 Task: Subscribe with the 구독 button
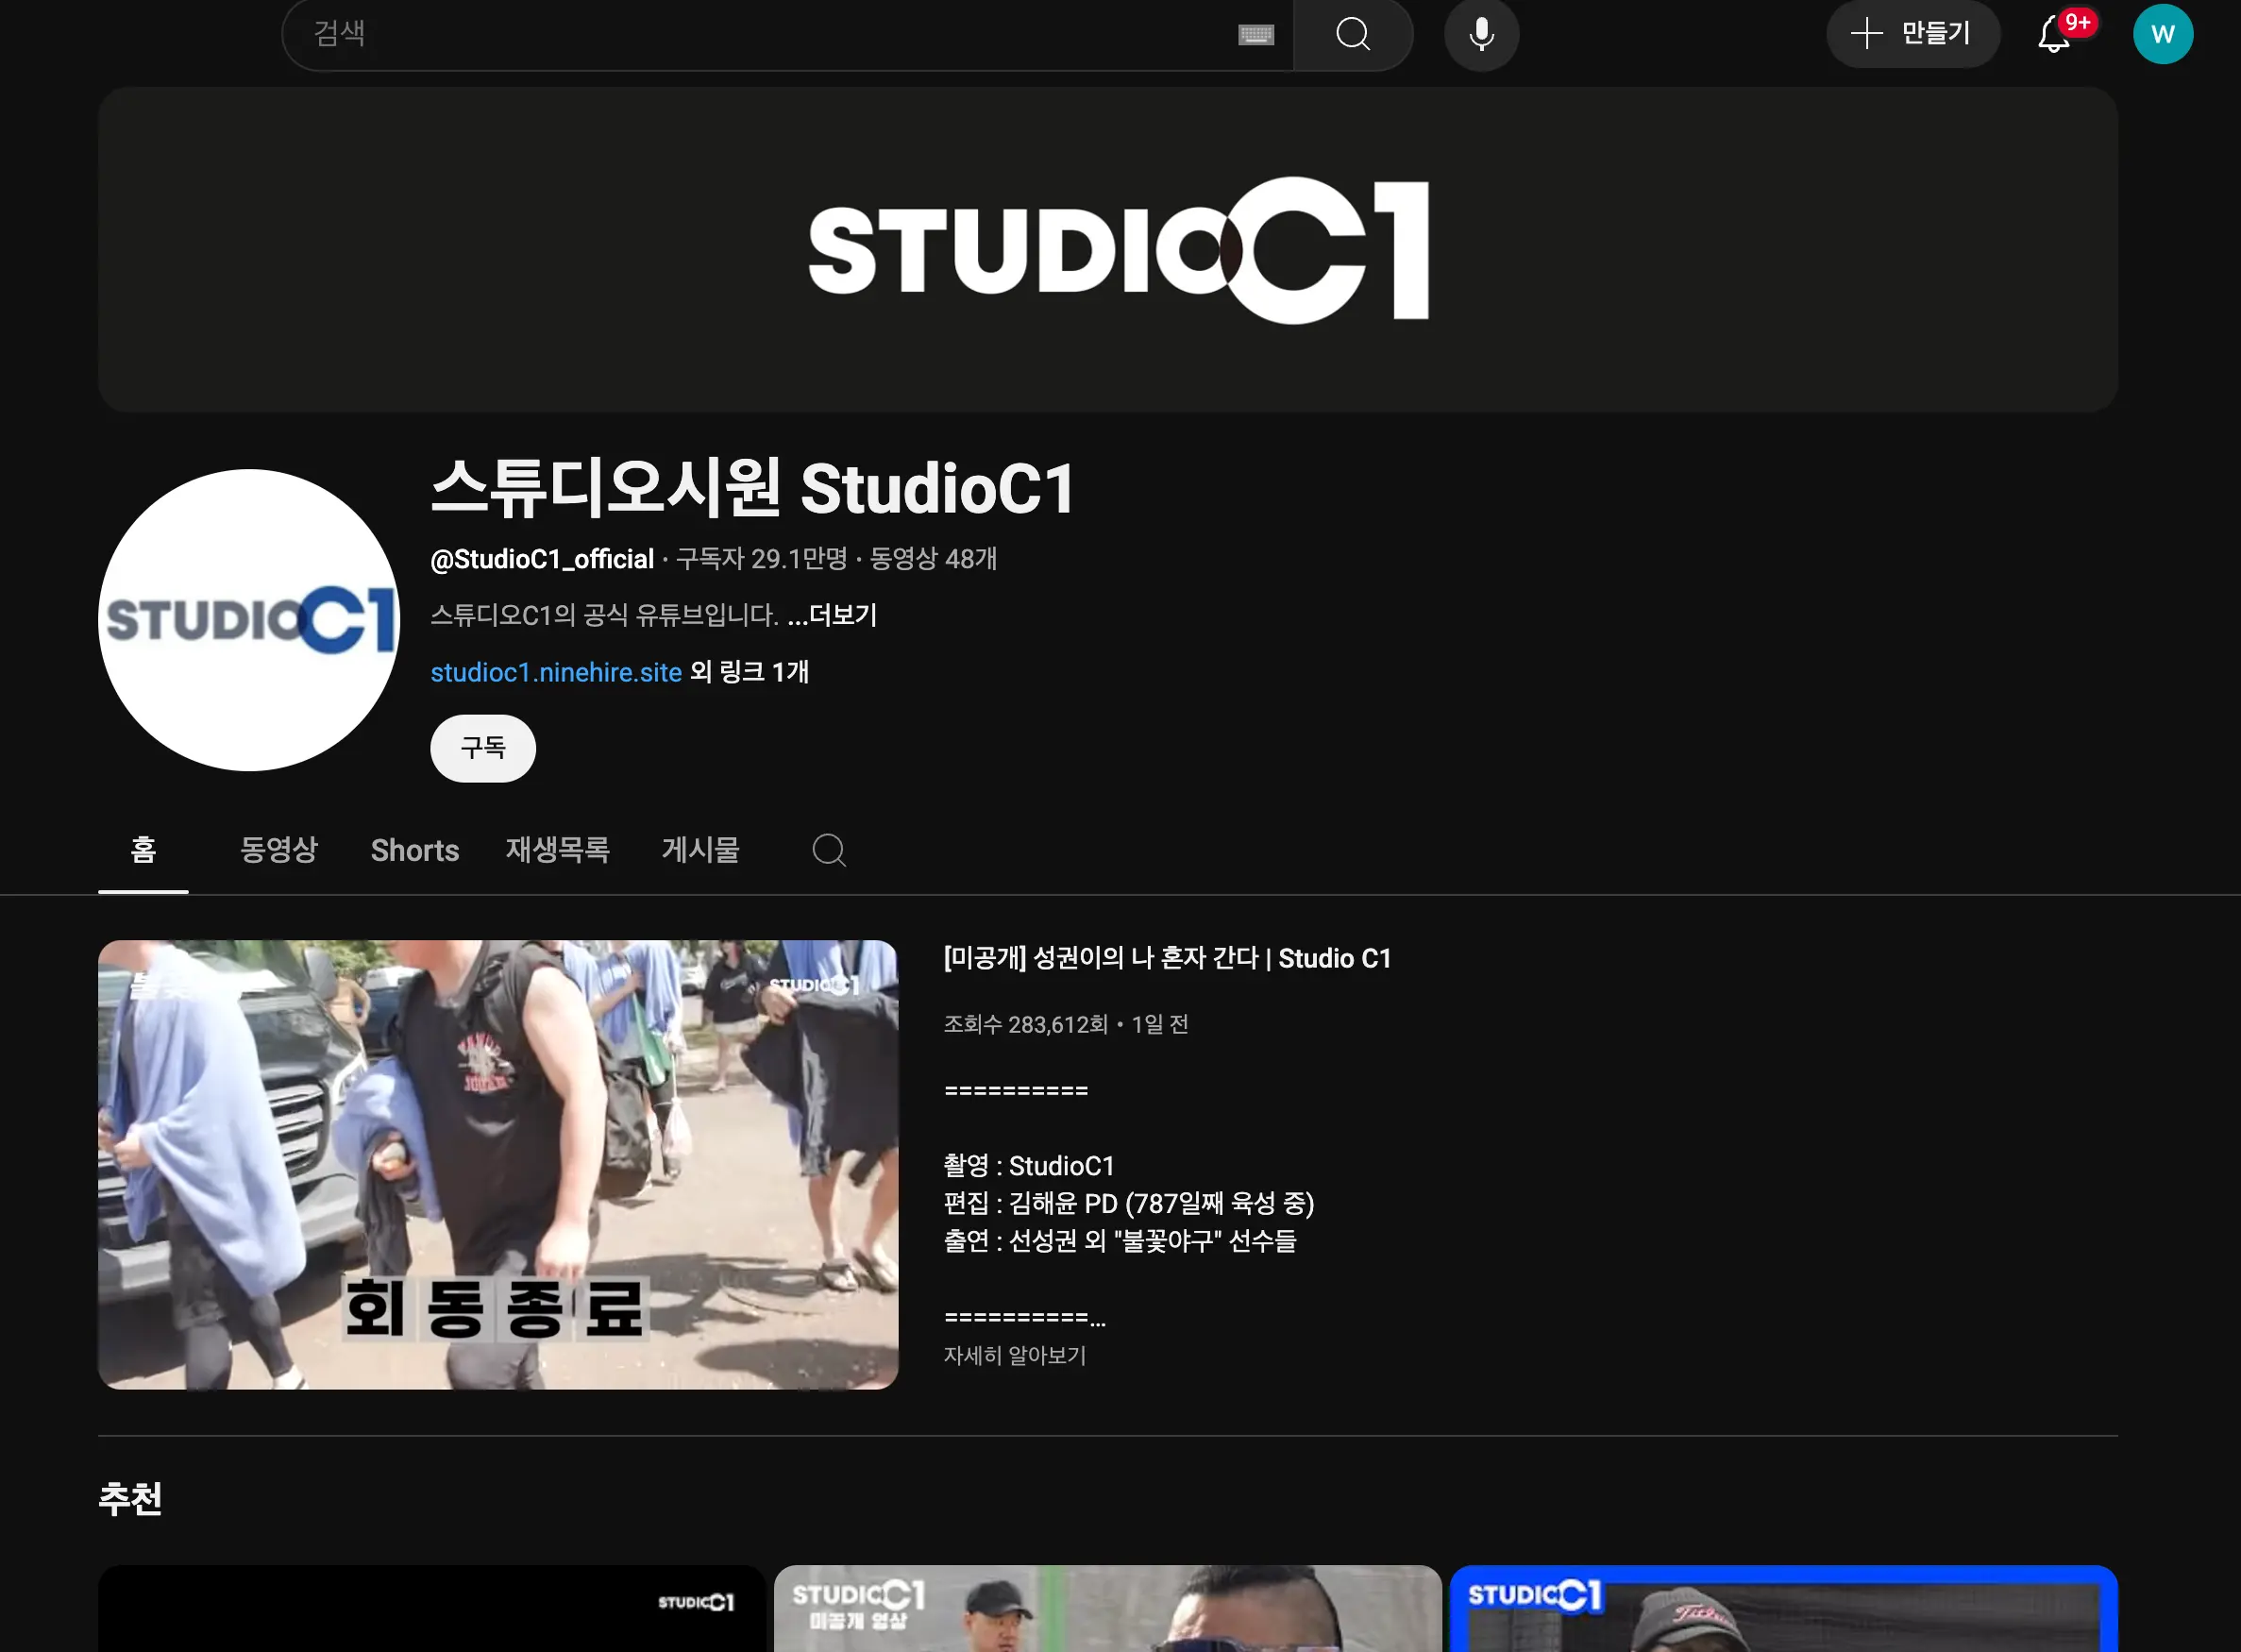483,747
